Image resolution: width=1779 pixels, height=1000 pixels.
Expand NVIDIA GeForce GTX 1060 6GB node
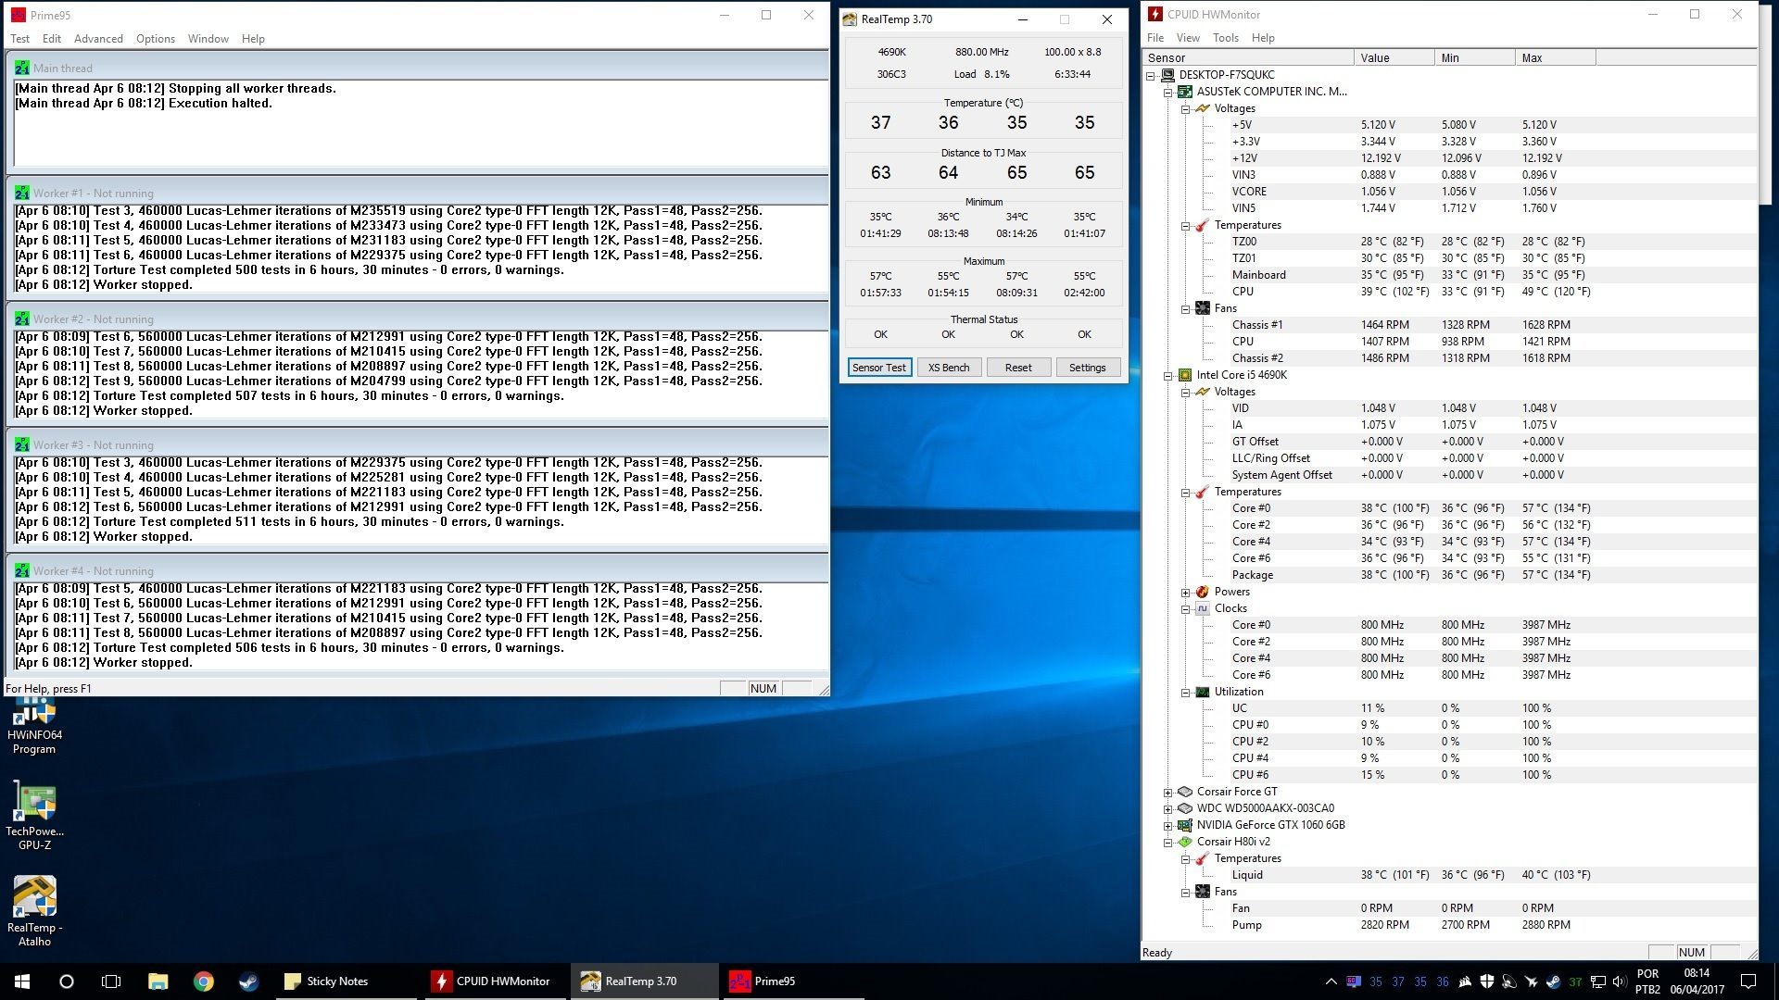pos(1168,826)
